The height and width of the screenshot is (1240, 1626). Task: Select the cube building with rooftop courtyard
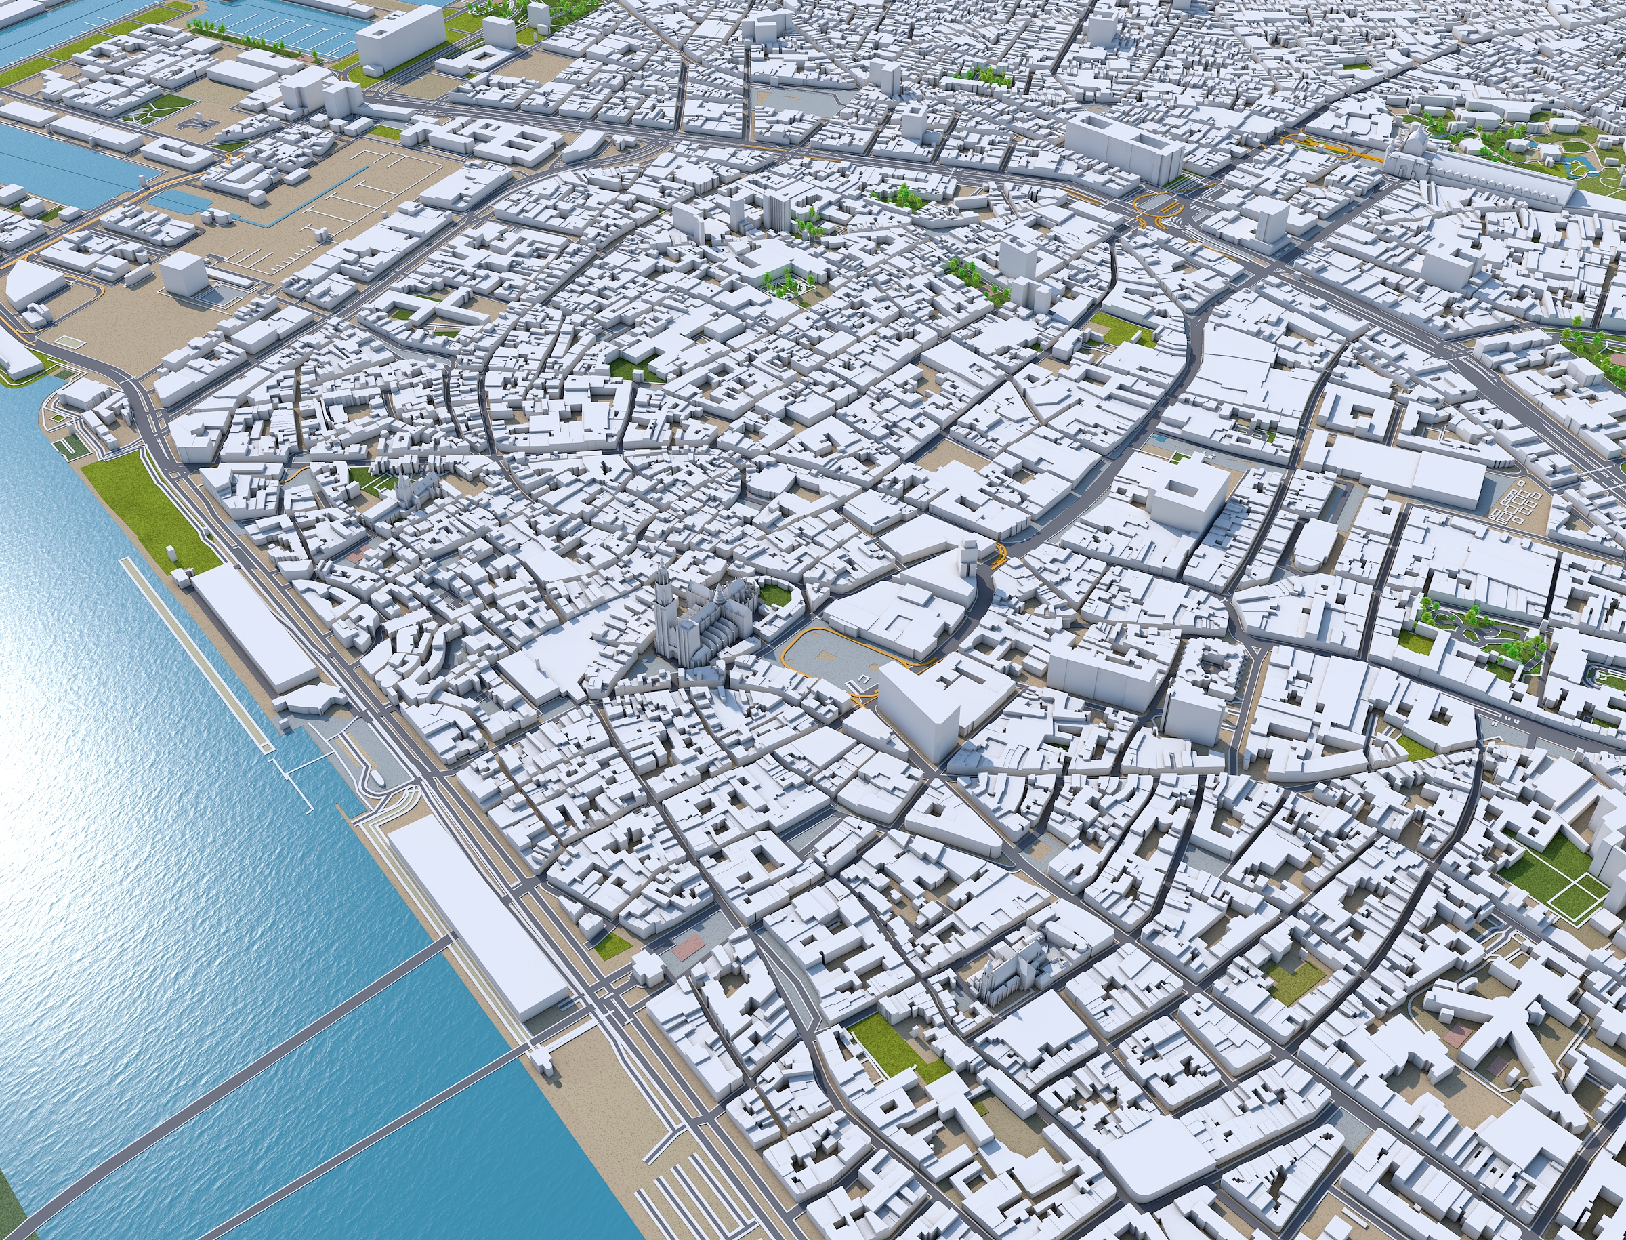click(x=1190, y=493)
